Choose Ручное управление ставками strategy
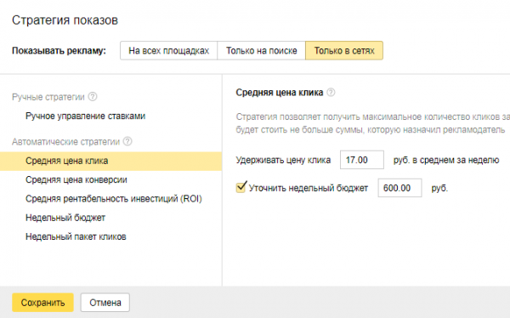Viewport: 510px width, 318px height. tap(86, 116)
